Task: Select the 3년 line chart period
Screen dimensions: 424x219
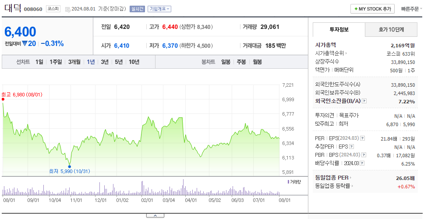Action: [x=105, y=62]
